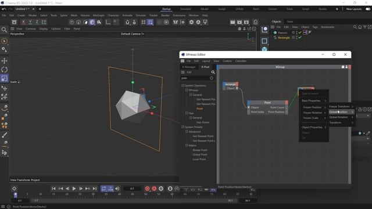Clear the X-Pool search filter
Screen dimensions: 372x209
212,78
